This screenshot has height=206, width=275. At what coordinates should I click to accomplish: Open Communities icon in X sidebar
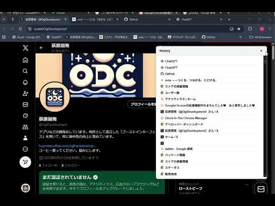point(25,127)
